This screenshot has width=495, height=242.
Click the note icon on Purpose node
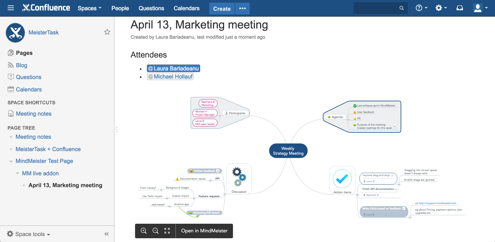[395, 126]
